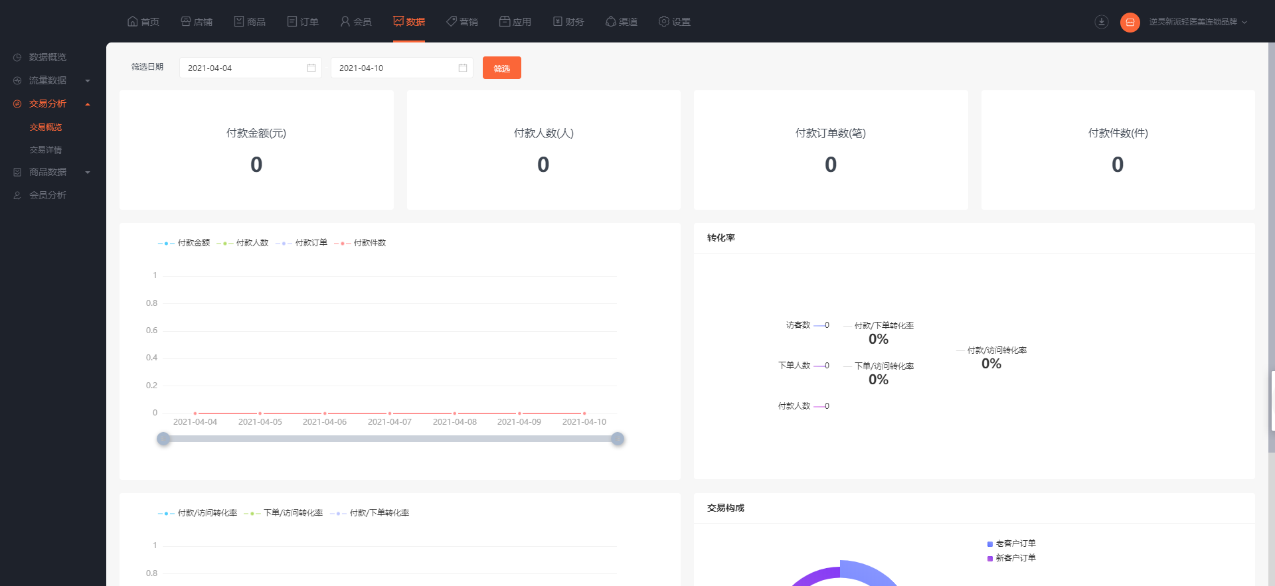Click the 商品数据 sidebar icon
The height and width of the screenshot is (586, 1275).
click(17, 172)
